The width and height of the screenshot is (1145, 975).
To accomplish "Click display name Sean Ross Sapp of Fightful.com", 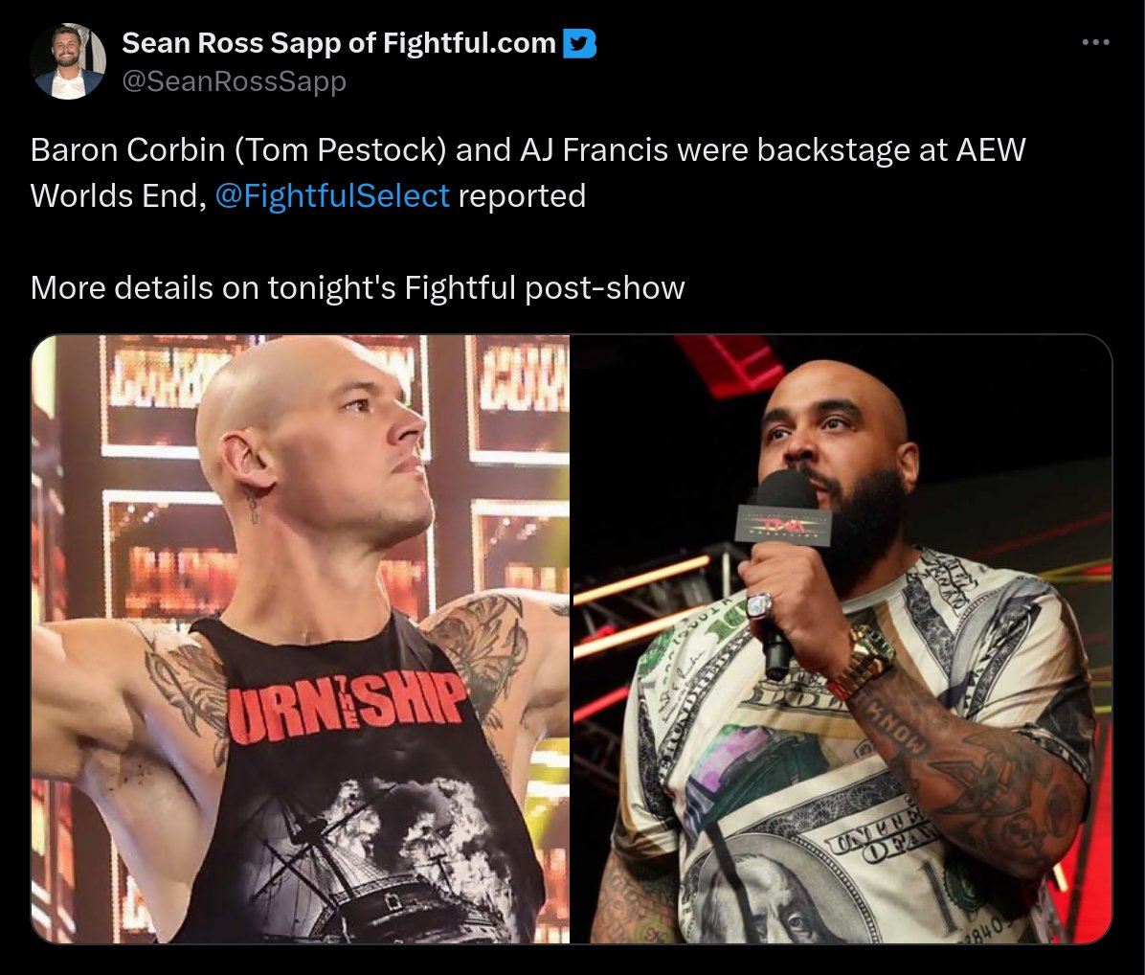I will click(339, 43).
